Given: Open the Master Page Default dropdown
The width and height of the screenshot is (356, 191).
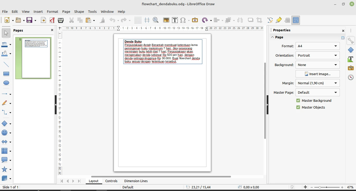Looking at the screenshot, I should click(318, 92).
